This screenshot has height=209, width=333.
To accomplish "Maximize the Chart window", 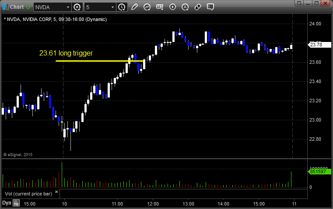I will (x=316, y=3).
